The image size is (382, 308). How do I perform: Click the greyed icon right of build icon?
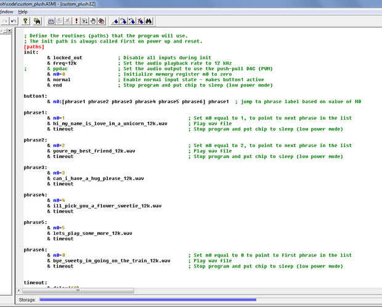click(x=59, y=22)
